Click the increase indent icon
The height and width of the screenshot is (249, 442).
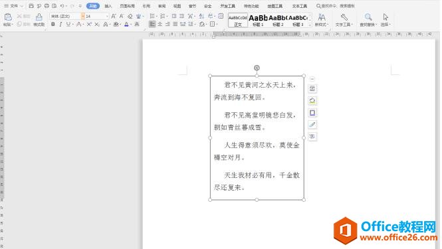181,17
